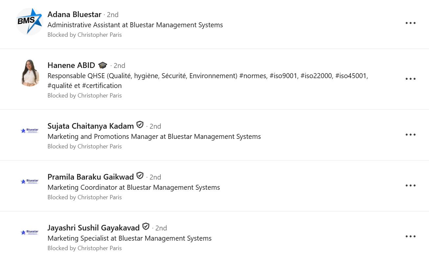Viewport: 429px width, 260px height.
Task: Click the Administrative Assistant at Bluestar headline text
Action: click(x=135, y=25)
